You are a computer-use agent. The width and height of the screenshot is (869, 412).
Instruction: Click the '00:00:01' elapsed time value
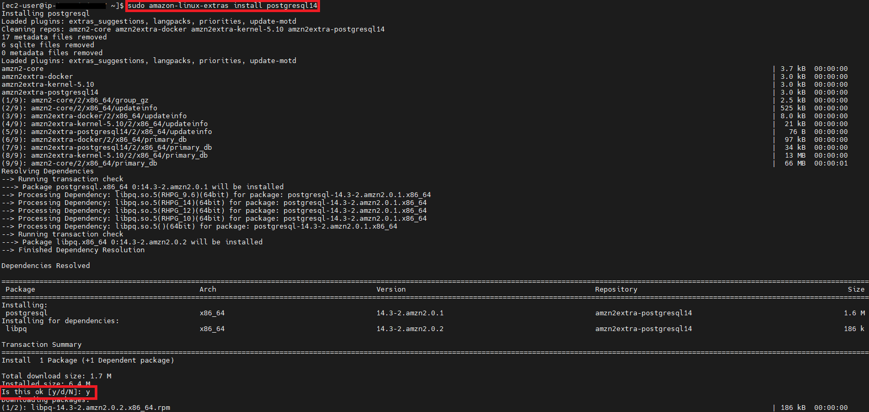(831, 163)
